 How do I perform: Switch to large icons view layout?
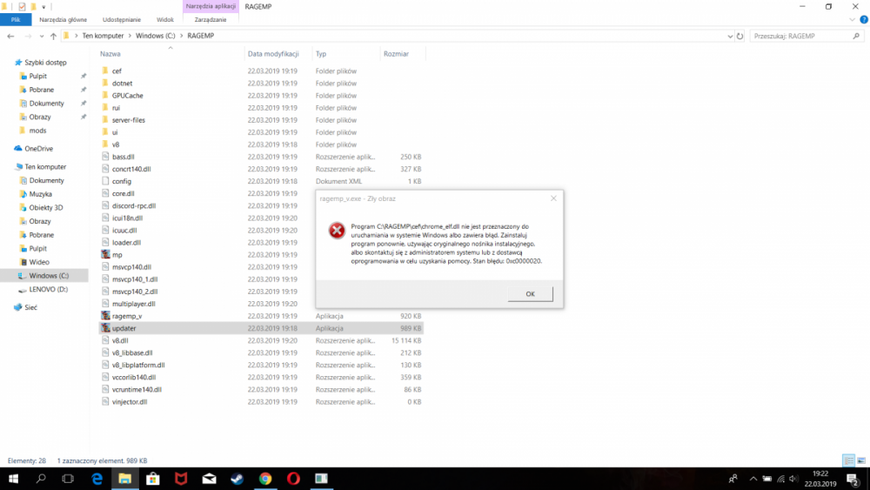coord(861,460)
